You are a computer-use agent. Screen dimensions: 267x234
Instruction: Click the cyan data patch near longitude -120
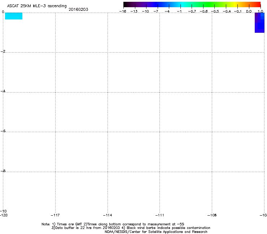pyautogui.click(x=14, y=16)
